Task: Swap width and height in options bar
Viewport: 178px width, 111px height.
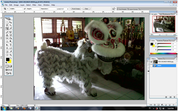Action: tap(25, 9)
